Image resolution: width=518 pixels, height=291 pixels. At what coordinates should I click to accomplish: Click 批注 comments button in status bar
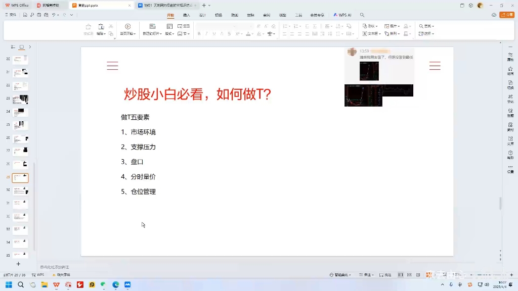click(385, 275)
